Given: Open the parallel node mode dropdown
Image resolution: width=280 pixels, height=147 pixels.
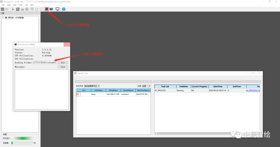Looking at the screenshot, I should 92,86.
